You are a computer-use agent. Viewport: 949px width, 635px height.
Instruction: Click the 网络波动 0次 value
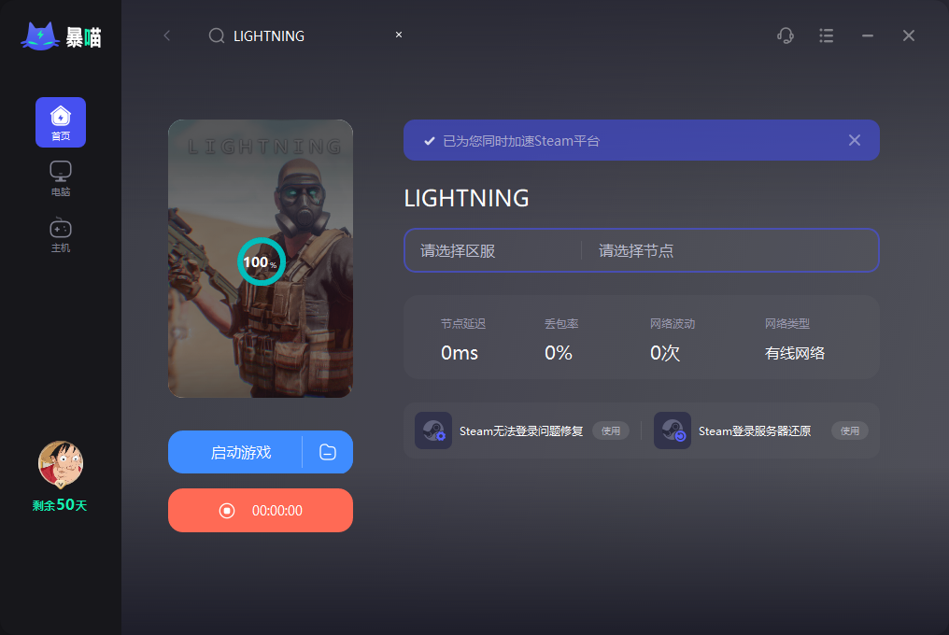coord(664,353)
